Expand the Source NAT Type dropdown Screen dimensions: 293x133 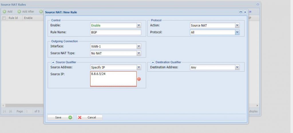pyautogui.click(x=139, y=53)
